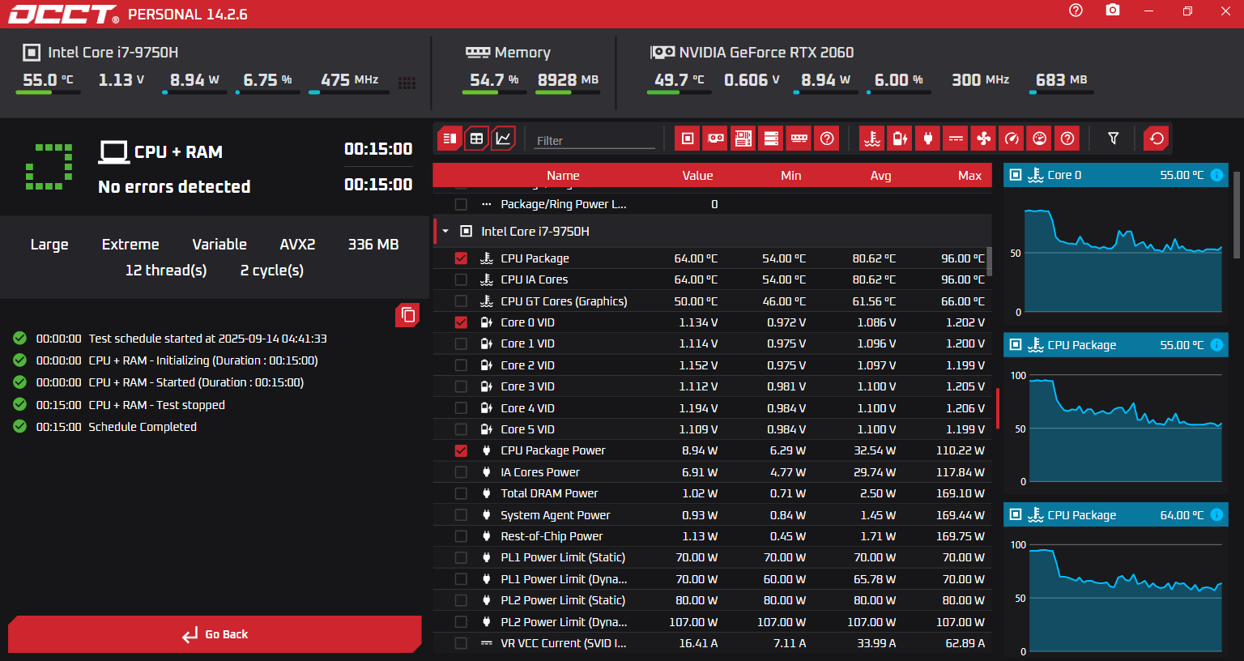Toggle the storage drive filter icon
This screenshot has width=1244, height=661.
click(771, 139)
